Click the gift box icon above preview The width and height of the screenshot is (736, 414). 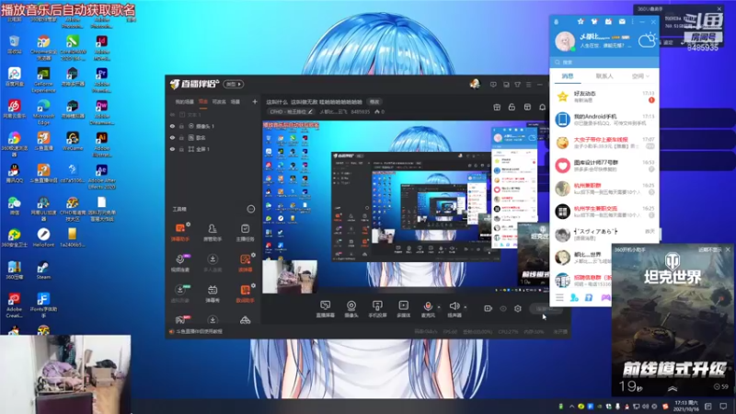[x=497, y=107]
